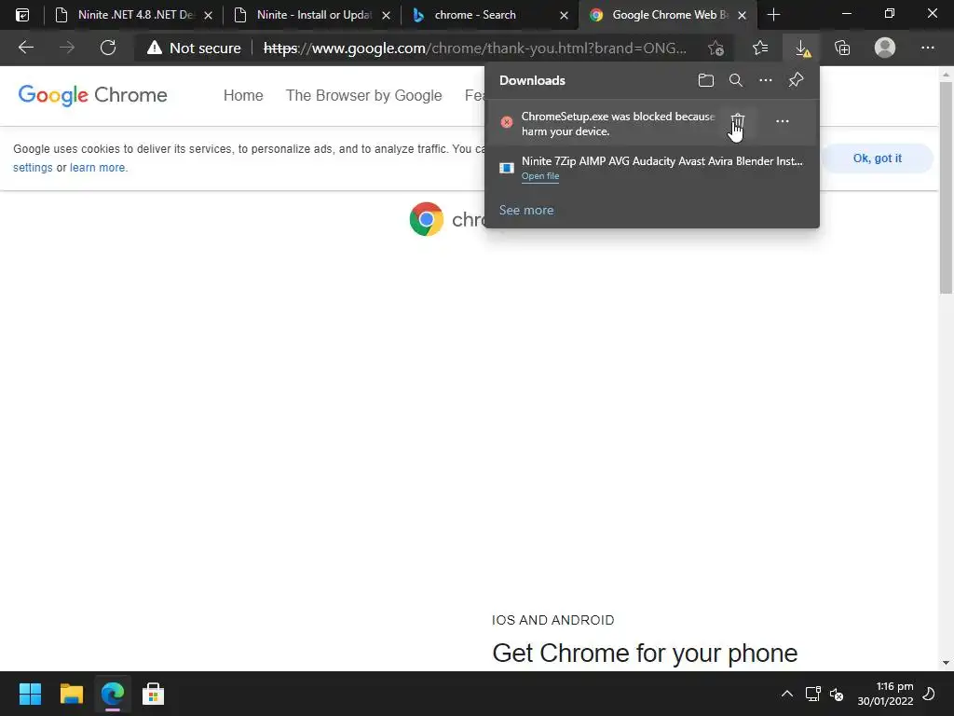
Task: Click Microsoft Edge taskbar icon
Action: pyautogui.click(x=113, y=694)
